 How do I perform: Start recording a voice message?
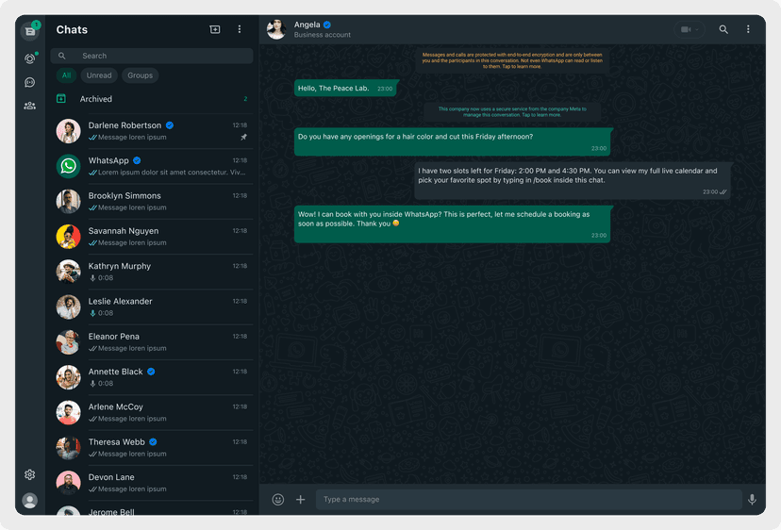pos(752,499)
